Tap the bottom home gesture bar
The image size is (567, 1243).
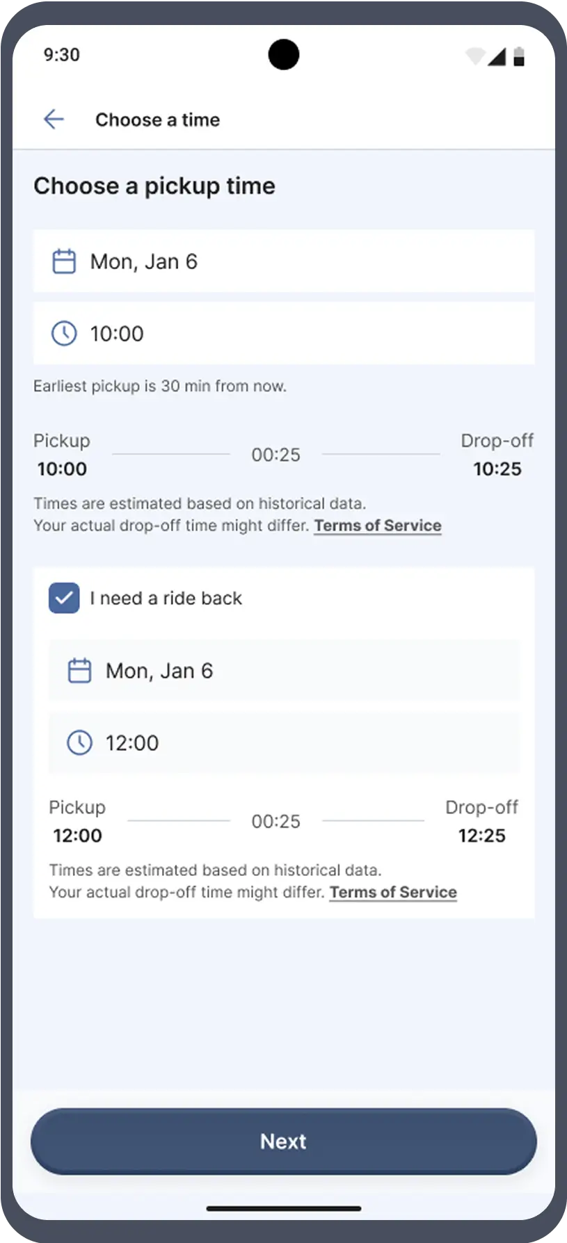tap(284, 1209)
